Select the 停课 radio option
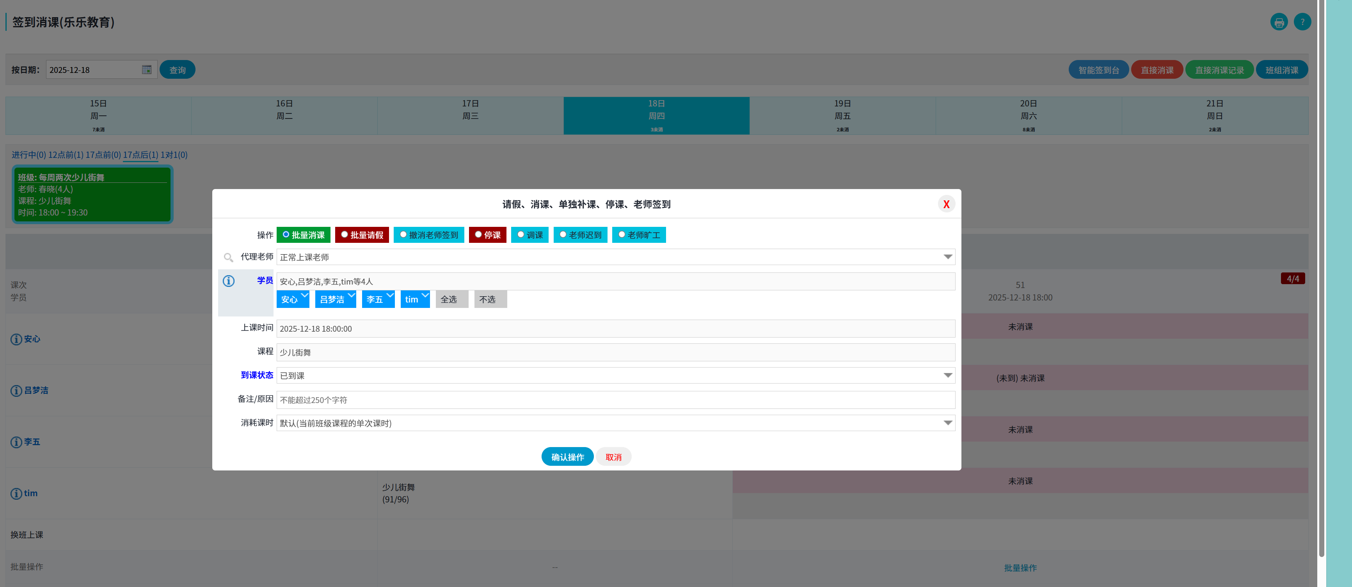The image size is (1352, 587). [478, 234]
